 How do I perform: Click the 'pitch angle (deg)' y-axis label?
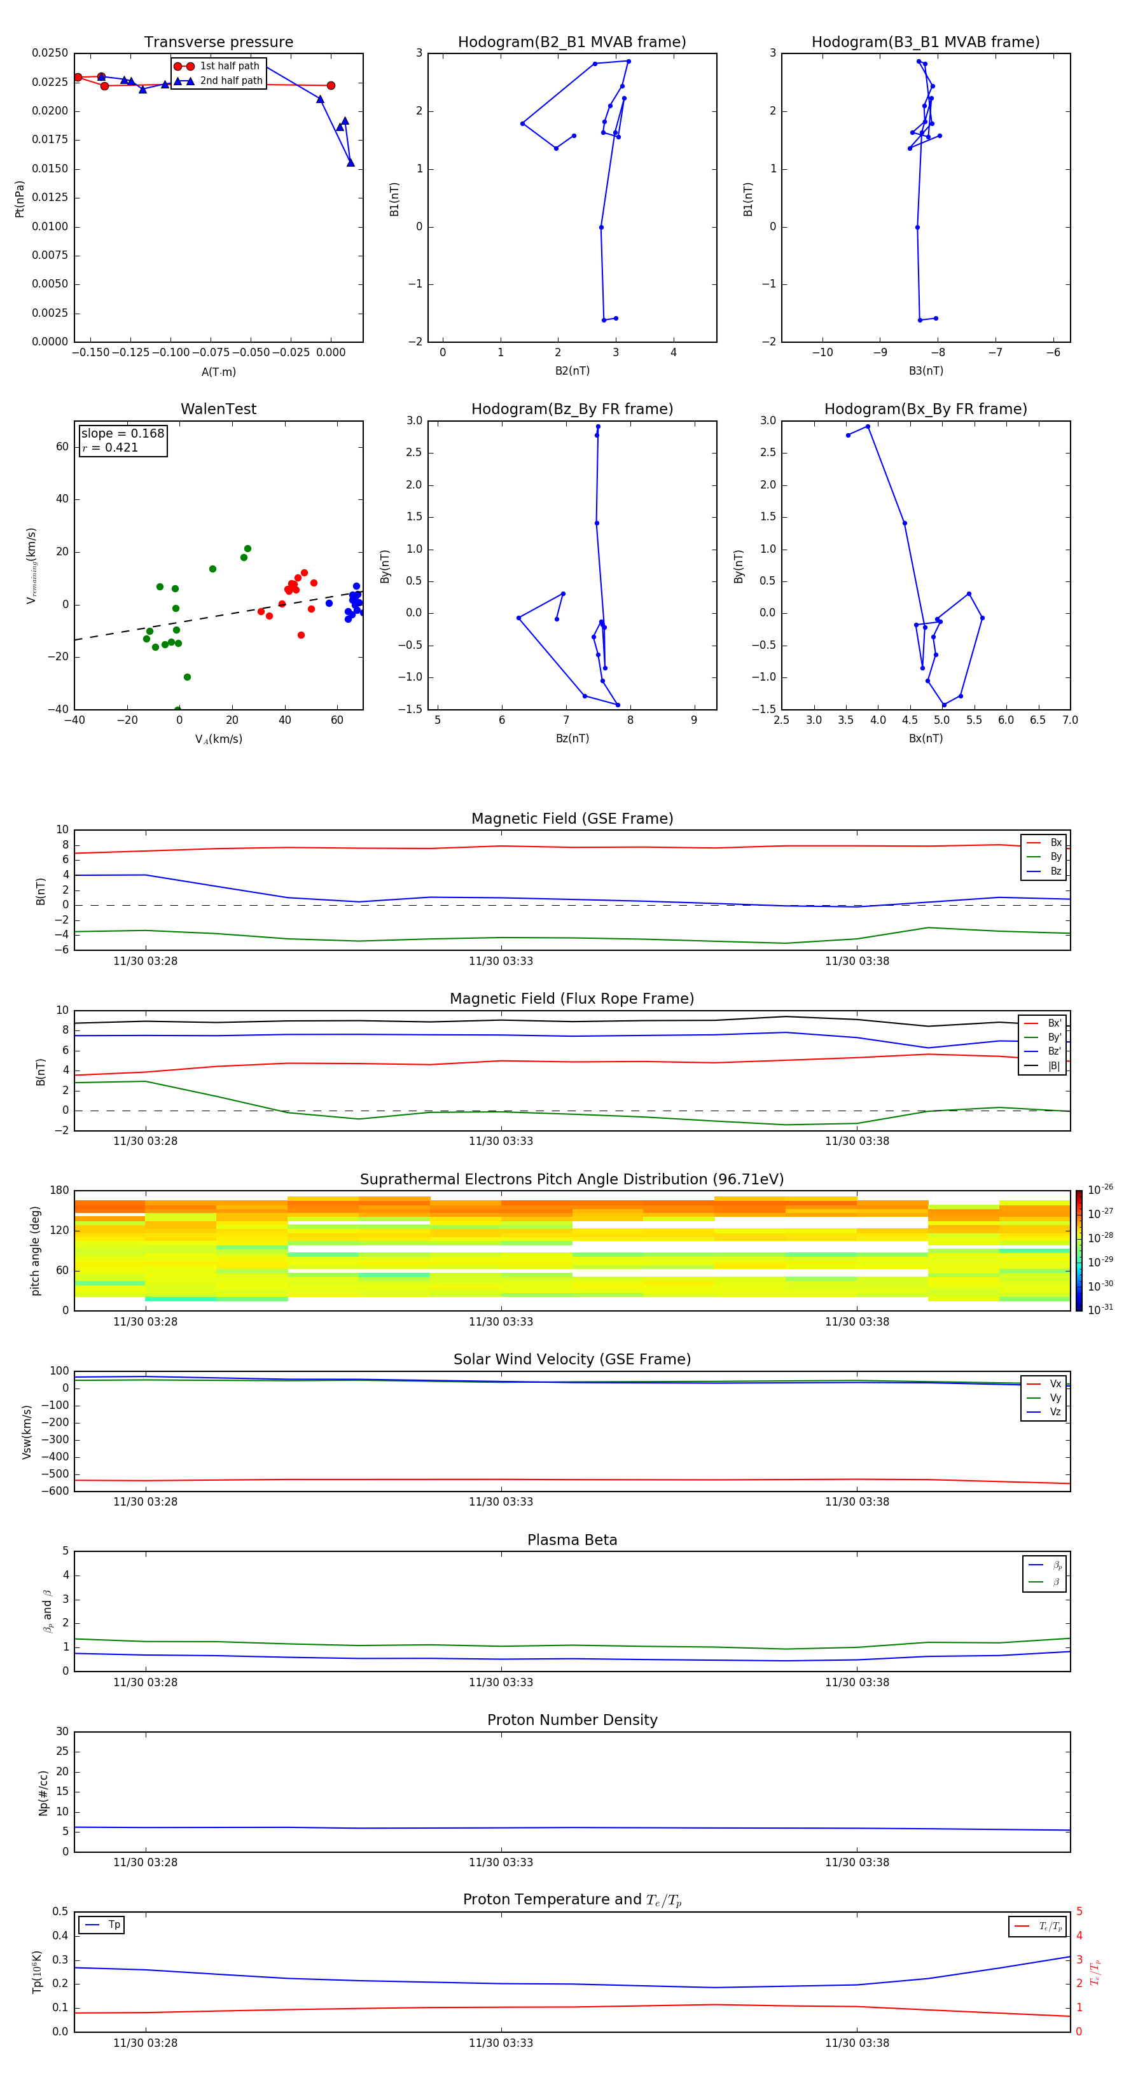tap(35, 1250)
